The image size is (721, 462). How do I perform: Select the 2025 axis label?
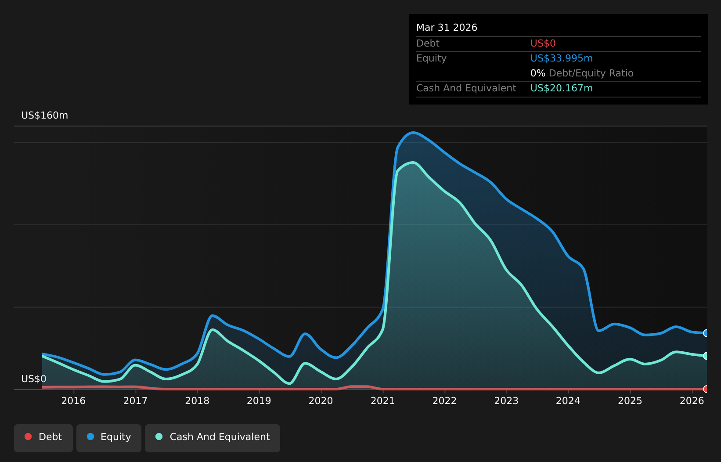coord(630,401)
